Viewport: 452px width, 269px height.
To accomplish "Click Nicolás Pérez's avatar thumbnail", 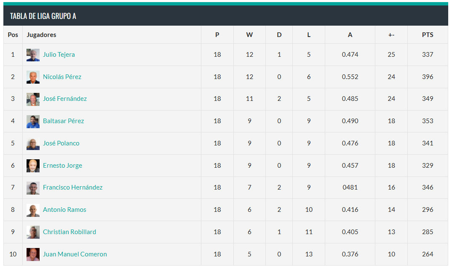I will [x=33, y=77].
